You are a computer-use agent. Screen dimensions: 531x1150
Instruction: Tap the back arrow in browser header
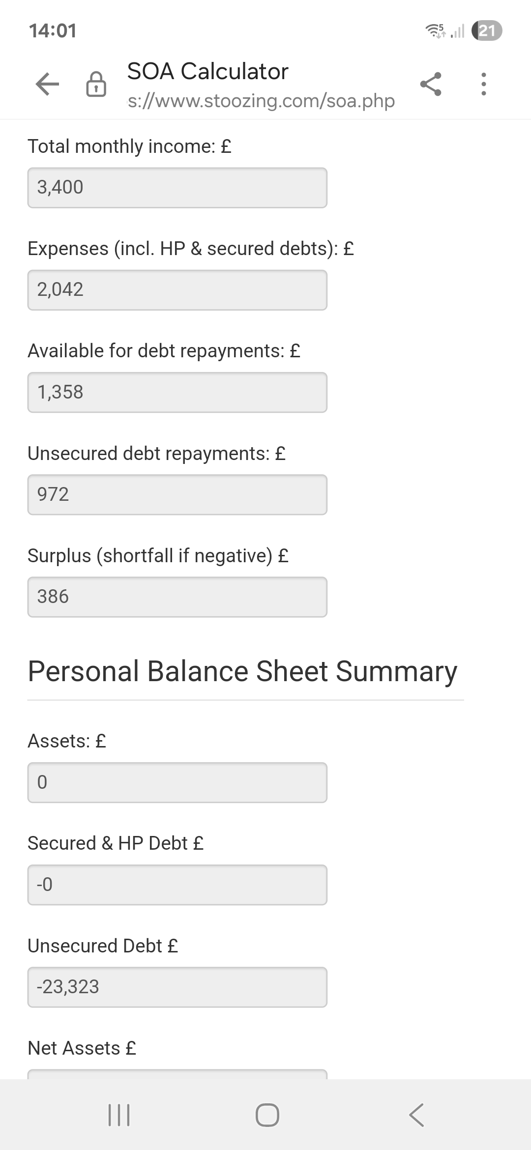[47, 84]
